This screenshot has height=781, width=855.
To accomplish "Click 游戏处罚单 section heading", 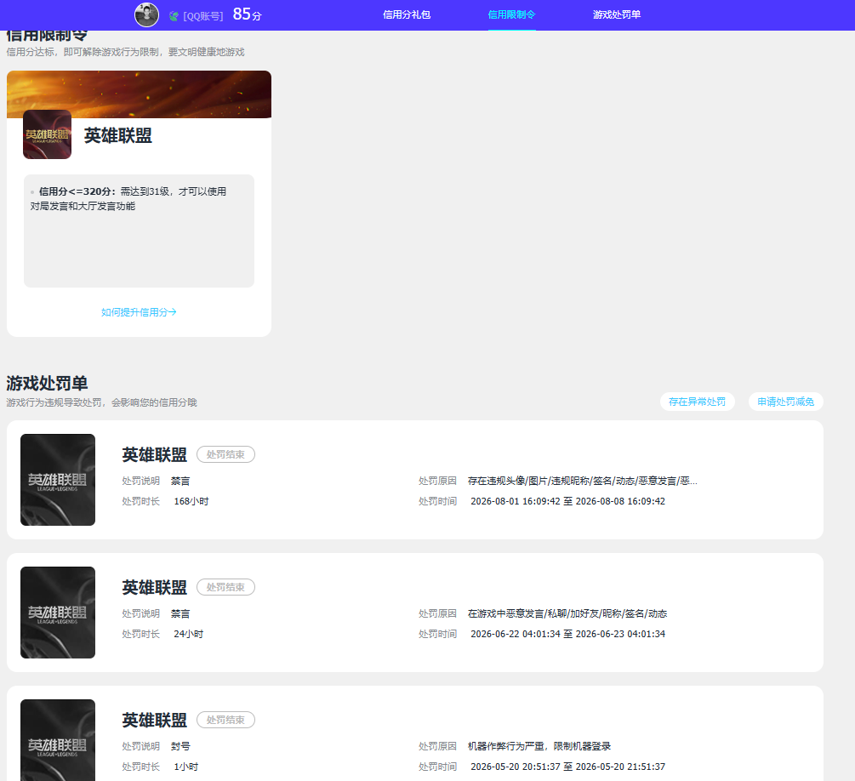I will [47, 383].
